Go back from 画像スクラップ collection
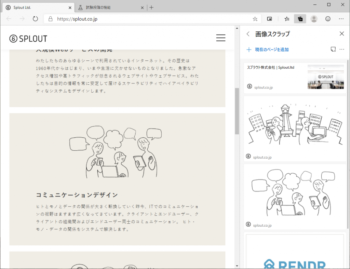The height and width of the screenshot is (269, 350). point(248,34)
